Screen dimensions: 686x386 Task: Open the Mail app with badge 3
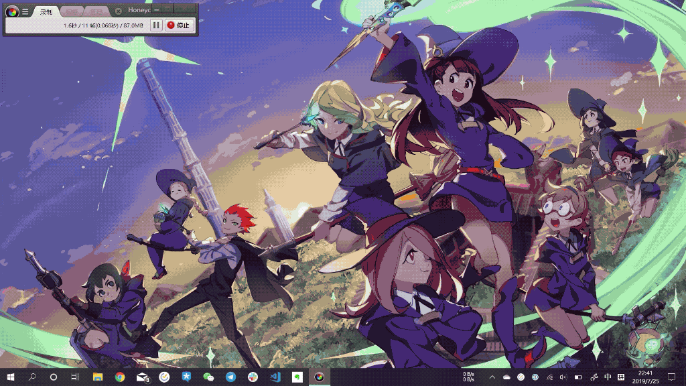(142, 377)
